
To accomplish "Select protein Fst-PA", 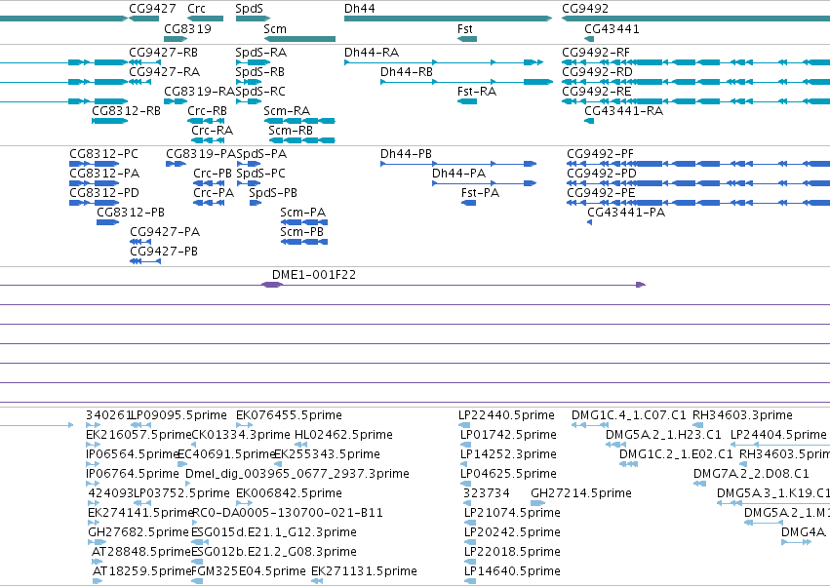I will (469, 203).
